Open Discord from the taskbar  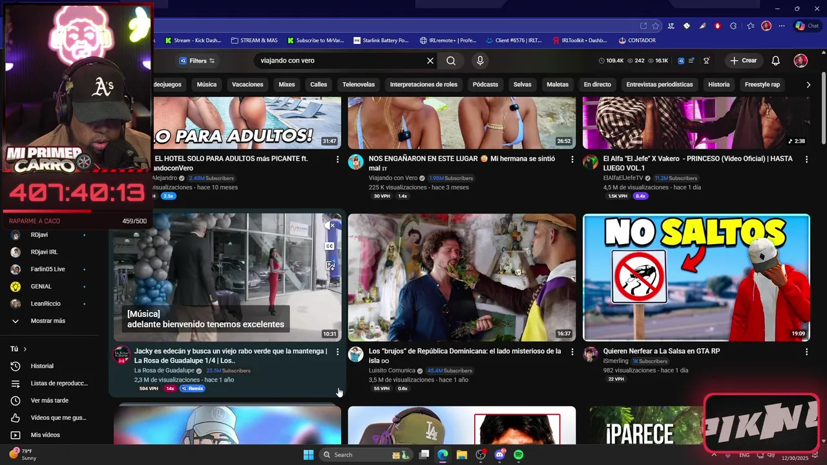tap(499, 455)
